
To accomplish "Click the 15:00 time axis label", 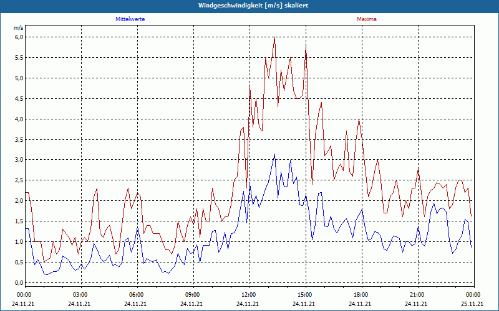I will 305,295.
